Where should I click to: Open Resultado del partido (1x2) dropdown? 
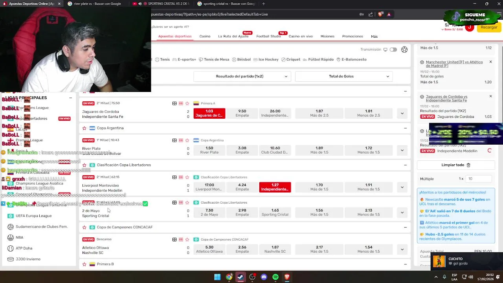tap(242, 76)
